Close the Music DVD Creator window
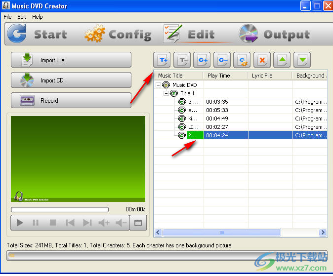Viewport: 333px width, 276px height. pyautogui.click(x=328, y=6)
